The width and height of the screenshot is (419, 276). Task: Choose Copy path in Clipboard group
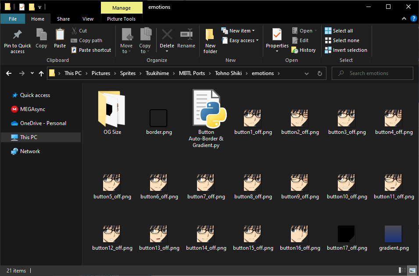[x=86, y=40]
